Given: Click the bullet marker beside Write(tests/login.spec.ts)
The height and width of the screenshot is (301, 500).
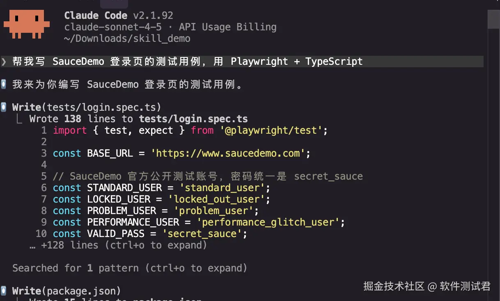Looking at the screenshot, I should click(x=4, y=107).
